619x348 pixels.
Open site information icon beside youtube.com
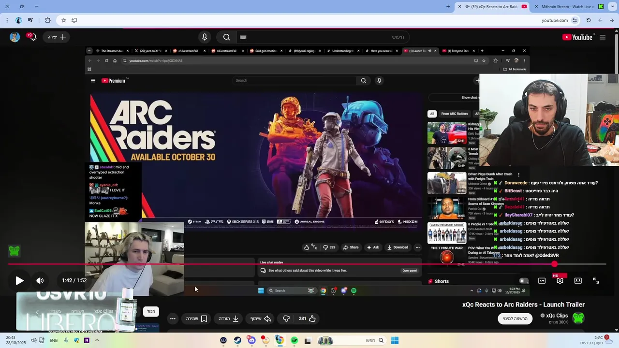point(575,20)
